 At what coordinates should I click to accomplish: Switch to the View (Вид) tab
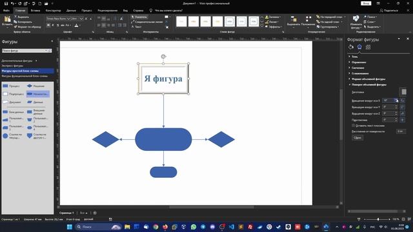pyautogui.click(x=125, y=10)
